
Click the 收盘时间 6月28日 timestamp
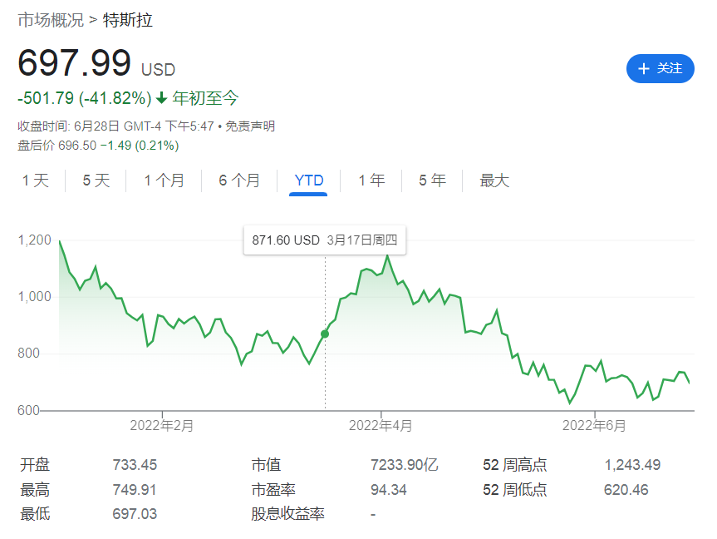(115, 126)
